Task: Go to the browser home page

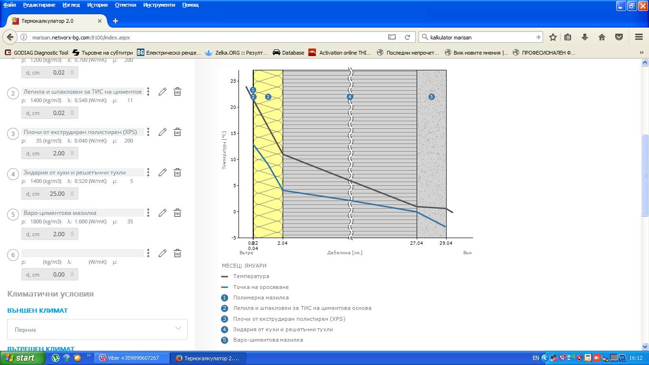Action: pyautogui.click(x=602, y=37)
